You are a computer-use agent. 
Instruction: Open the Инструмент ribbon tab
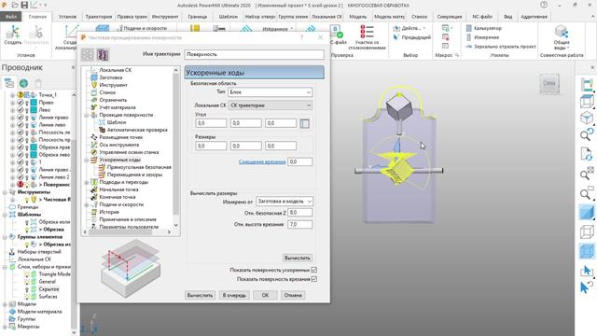pos(165,17)
